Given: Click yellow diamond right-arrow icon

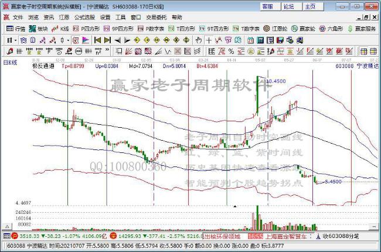Looking at the screenshot, I should (x=147, y=40).
